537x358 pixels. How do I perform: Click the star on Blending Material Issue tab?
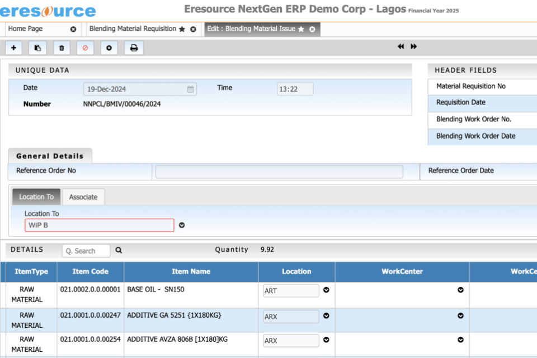coord(301,29)
